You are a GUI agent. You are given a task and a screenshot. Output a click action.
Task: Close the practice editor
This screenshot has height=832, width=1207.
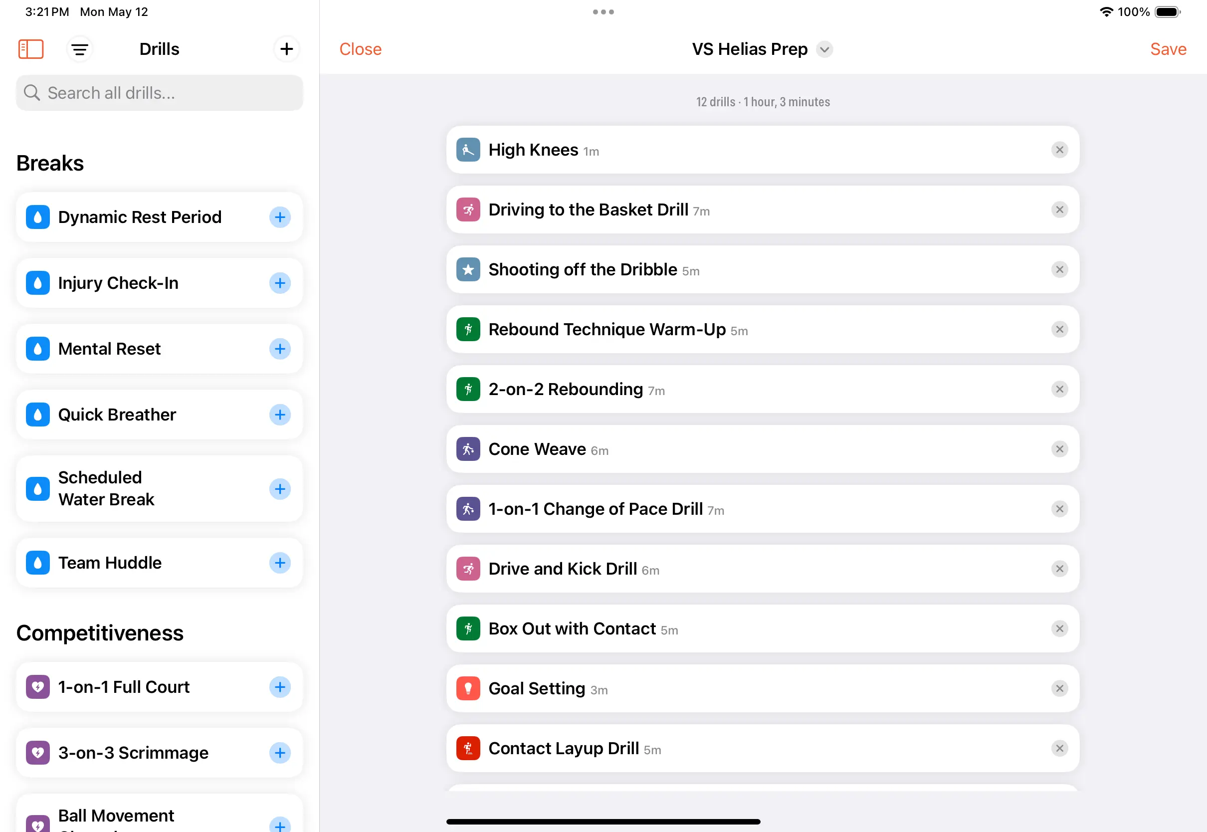360,49
